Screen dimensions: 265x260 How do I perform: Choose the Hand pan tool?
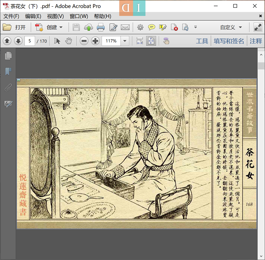click(x=68, y=41)
